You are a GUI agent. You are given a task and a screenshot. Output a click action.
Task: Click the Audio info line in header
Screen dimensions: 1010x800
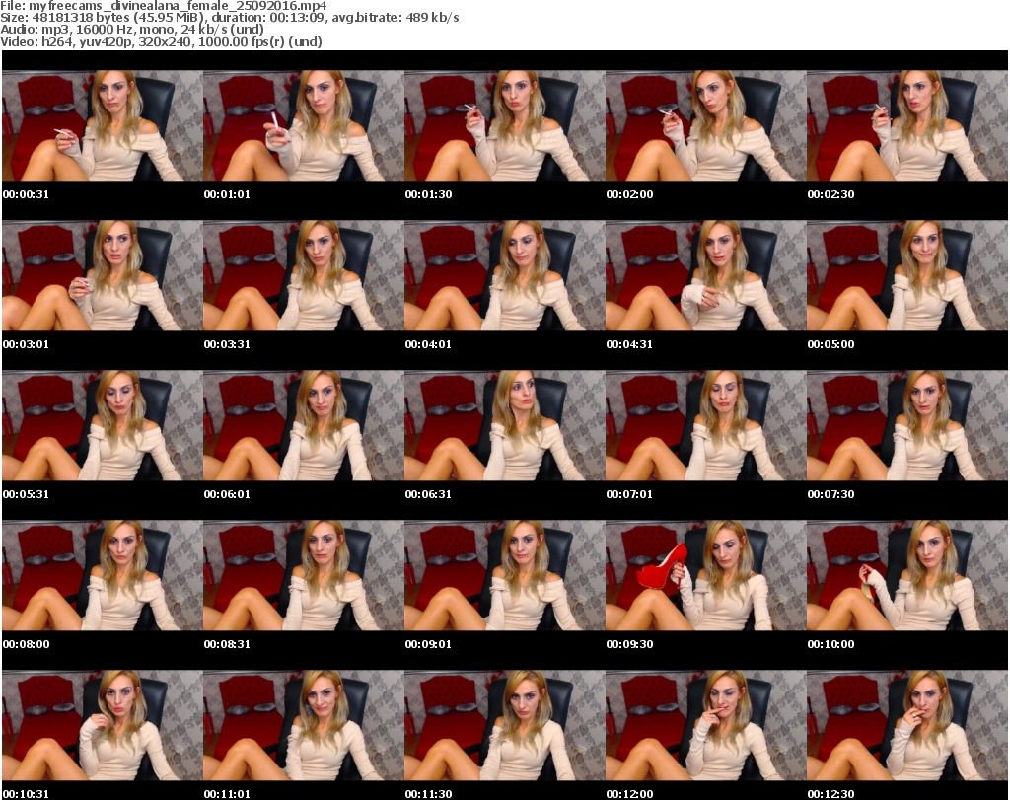pos(141,30)
